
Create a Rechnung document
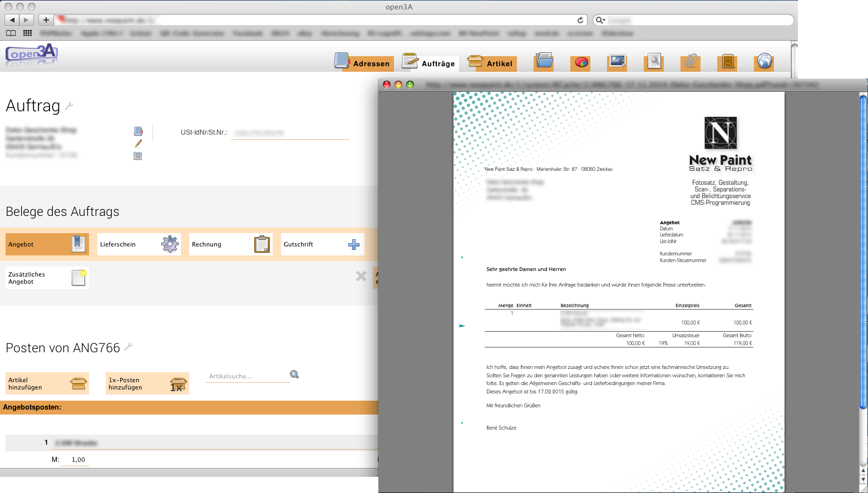(x=230, y=244)
